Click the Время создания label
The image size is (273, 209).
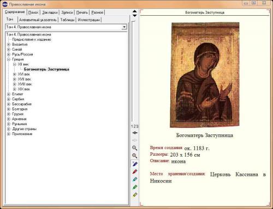[x=167, y=147]
